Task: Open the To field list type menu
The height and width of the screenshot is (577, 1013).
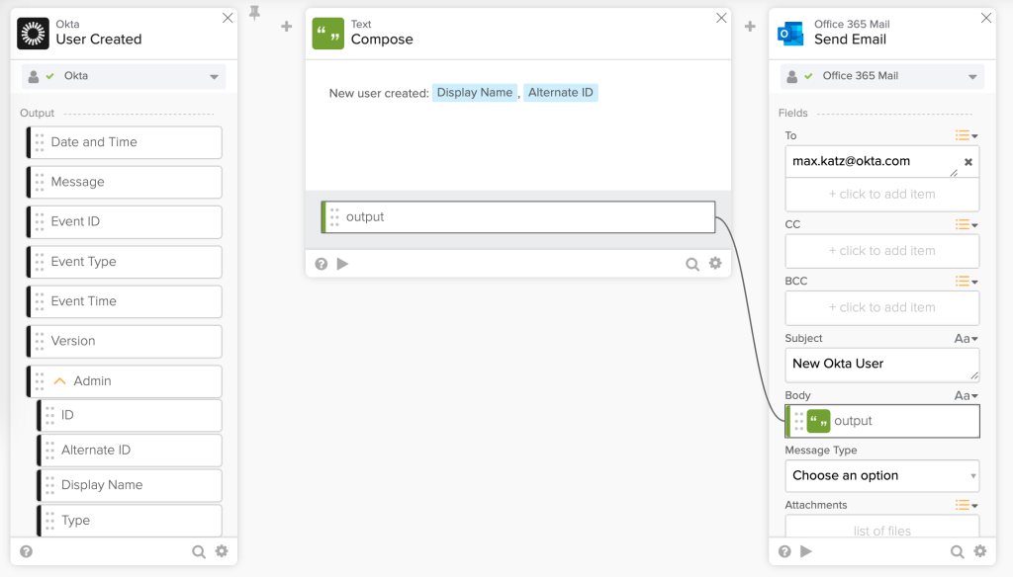Action: (966, 136)
